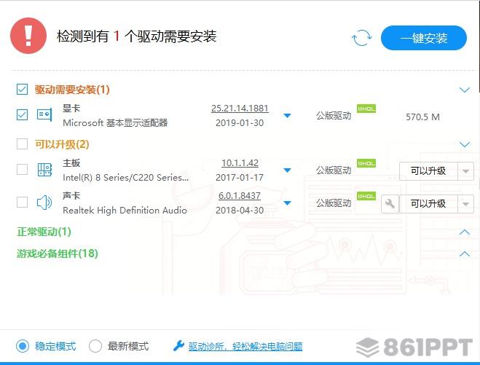Screen dimensions: 480x365
Task: Collapse the 可以升级 section chevron
Action: pyautogui.click(x=465, y=144)
